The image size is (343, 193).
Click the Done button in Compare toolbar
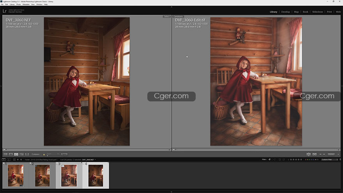tap(331, 154)
